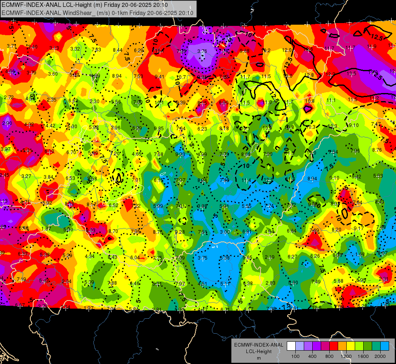Viewport: 396px width, 364px height.
Task: Click the grid value 5.53
Action: pyautogui.click(x=378, y=176)
